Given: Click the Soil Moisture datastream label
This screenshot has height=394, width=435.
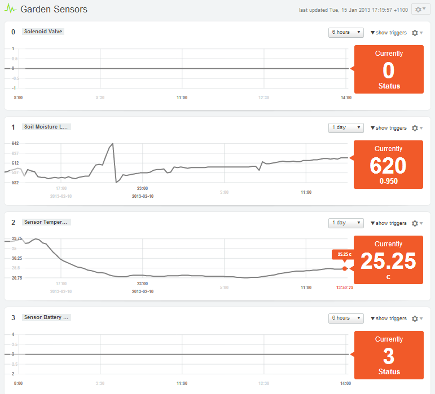Looking at the screenshot, I should pos(46,127).
